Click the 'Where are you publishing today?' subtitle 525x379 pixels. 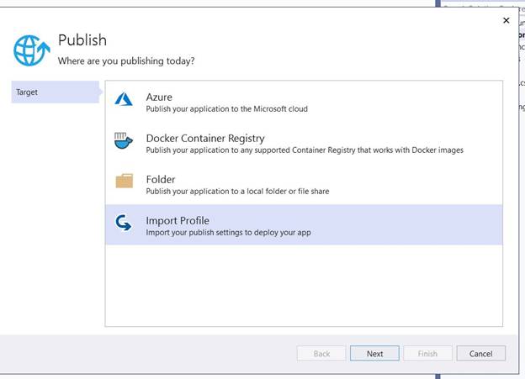pos(126,61)
